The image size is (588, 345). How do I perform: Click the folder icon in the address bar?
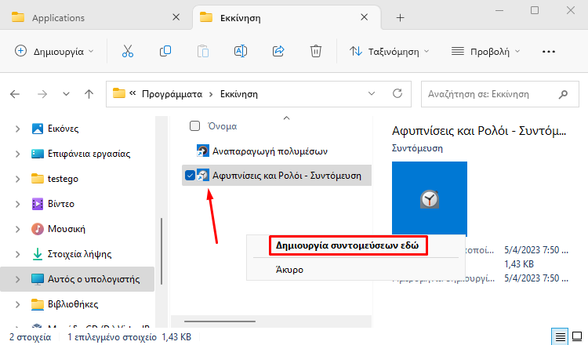tap(119, 93)
